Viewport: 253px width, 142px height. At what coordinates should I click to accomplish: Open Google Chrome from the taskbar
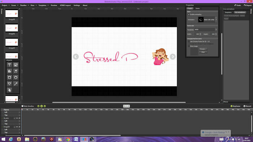(68, 139)
